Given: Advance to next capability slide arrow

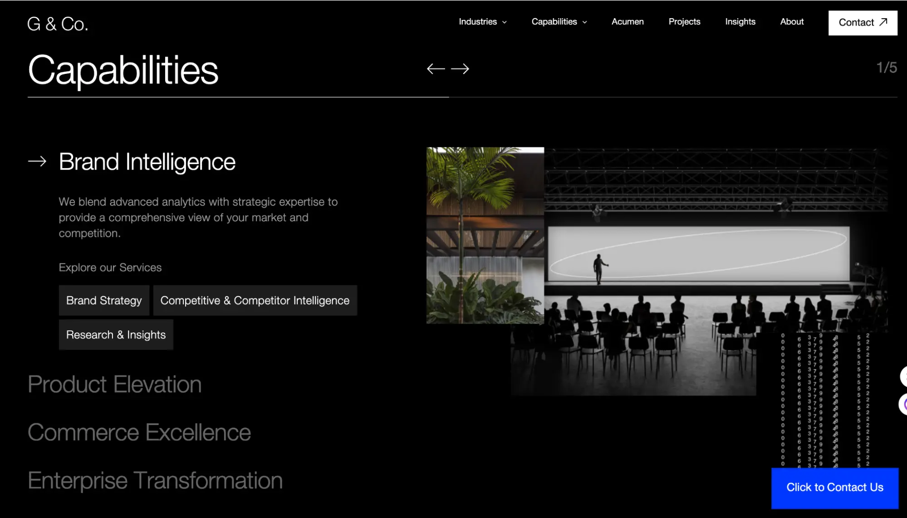Looking at the screenshot, I should (460, 69).
